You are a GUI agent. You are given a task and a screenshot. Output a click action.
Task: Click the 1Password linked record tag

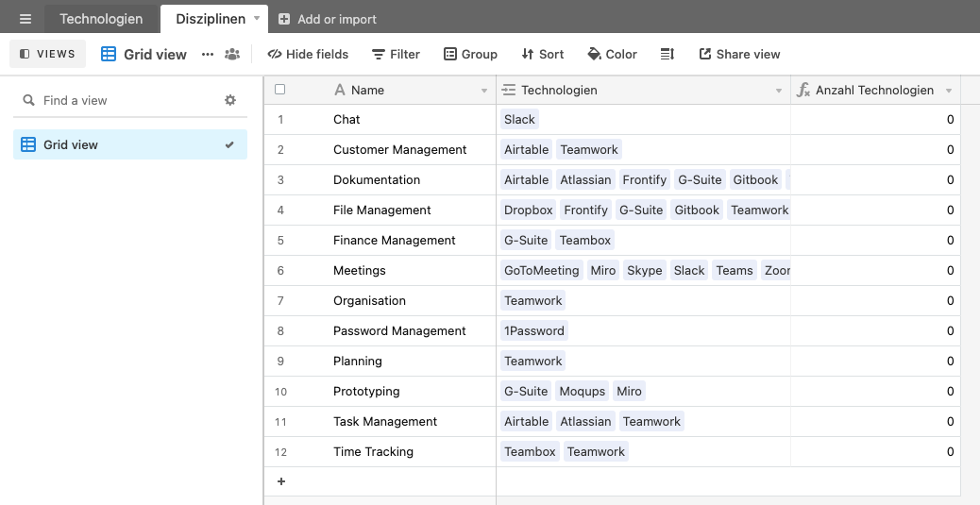click(x=533, y=330)
